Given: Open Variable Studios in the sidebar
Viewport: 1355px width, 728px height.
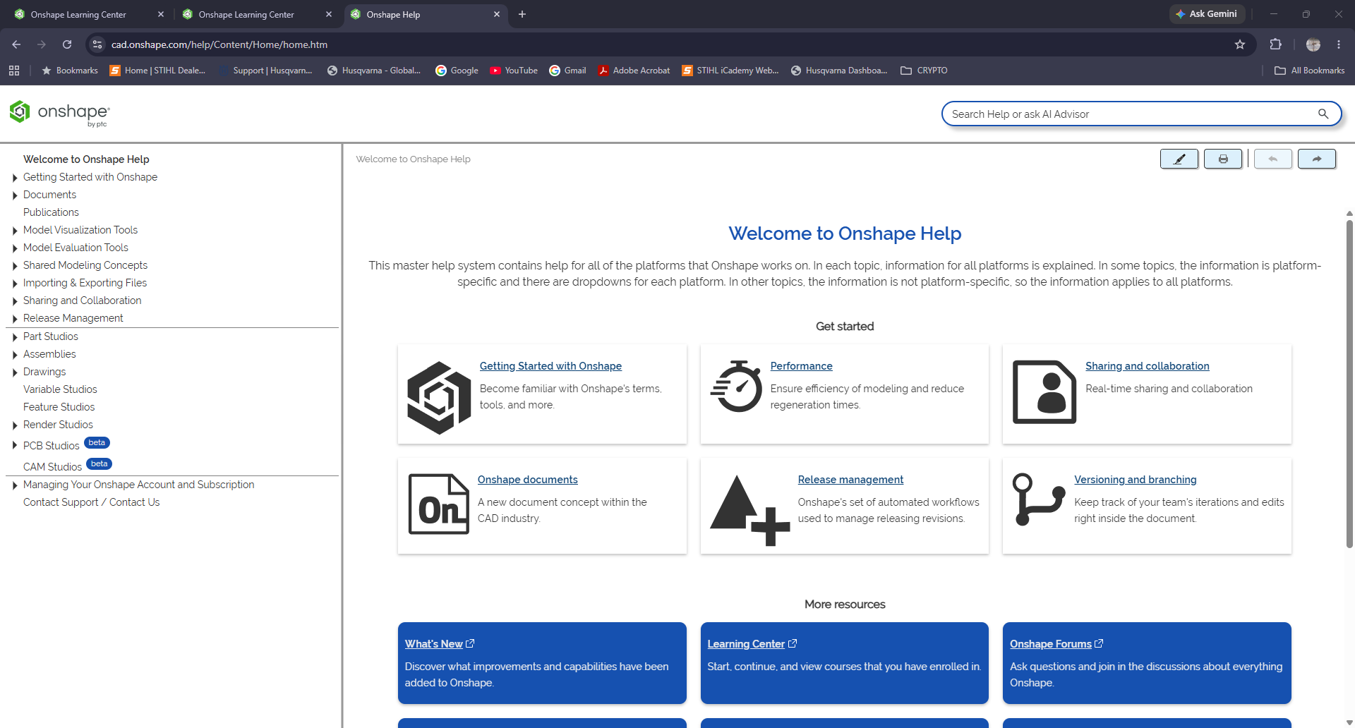Looking at the screenshot, I should click(x=60, y=389).
